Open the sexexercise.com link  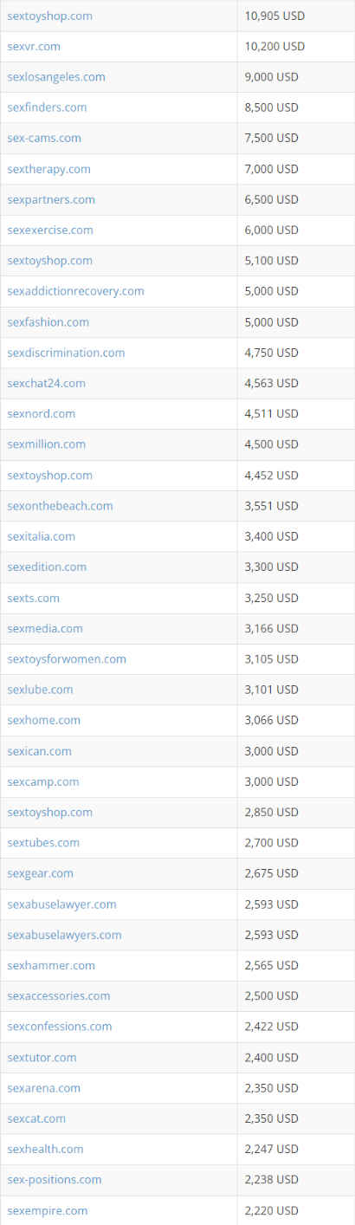50,230
